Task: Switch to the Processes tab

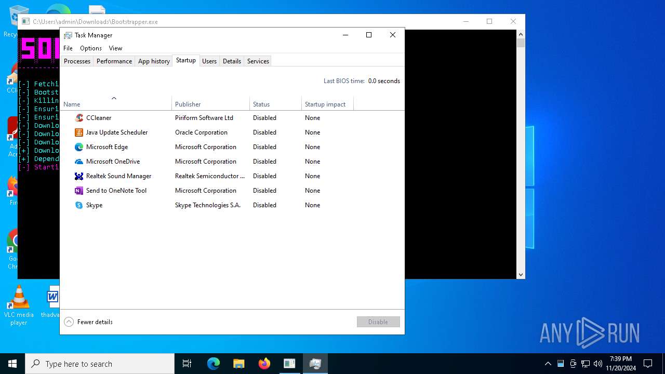Action: coord(77,61)
